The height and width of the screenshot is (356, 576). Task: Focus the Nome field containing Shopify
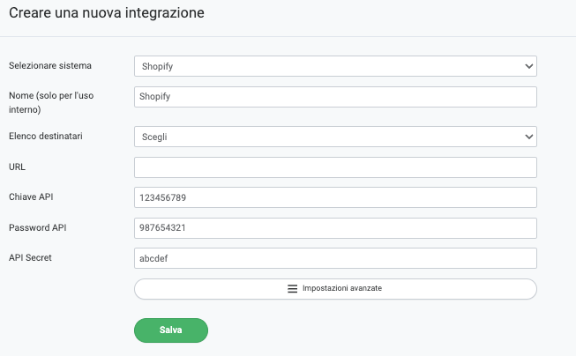pyautogui.click(x=335, y=97)
